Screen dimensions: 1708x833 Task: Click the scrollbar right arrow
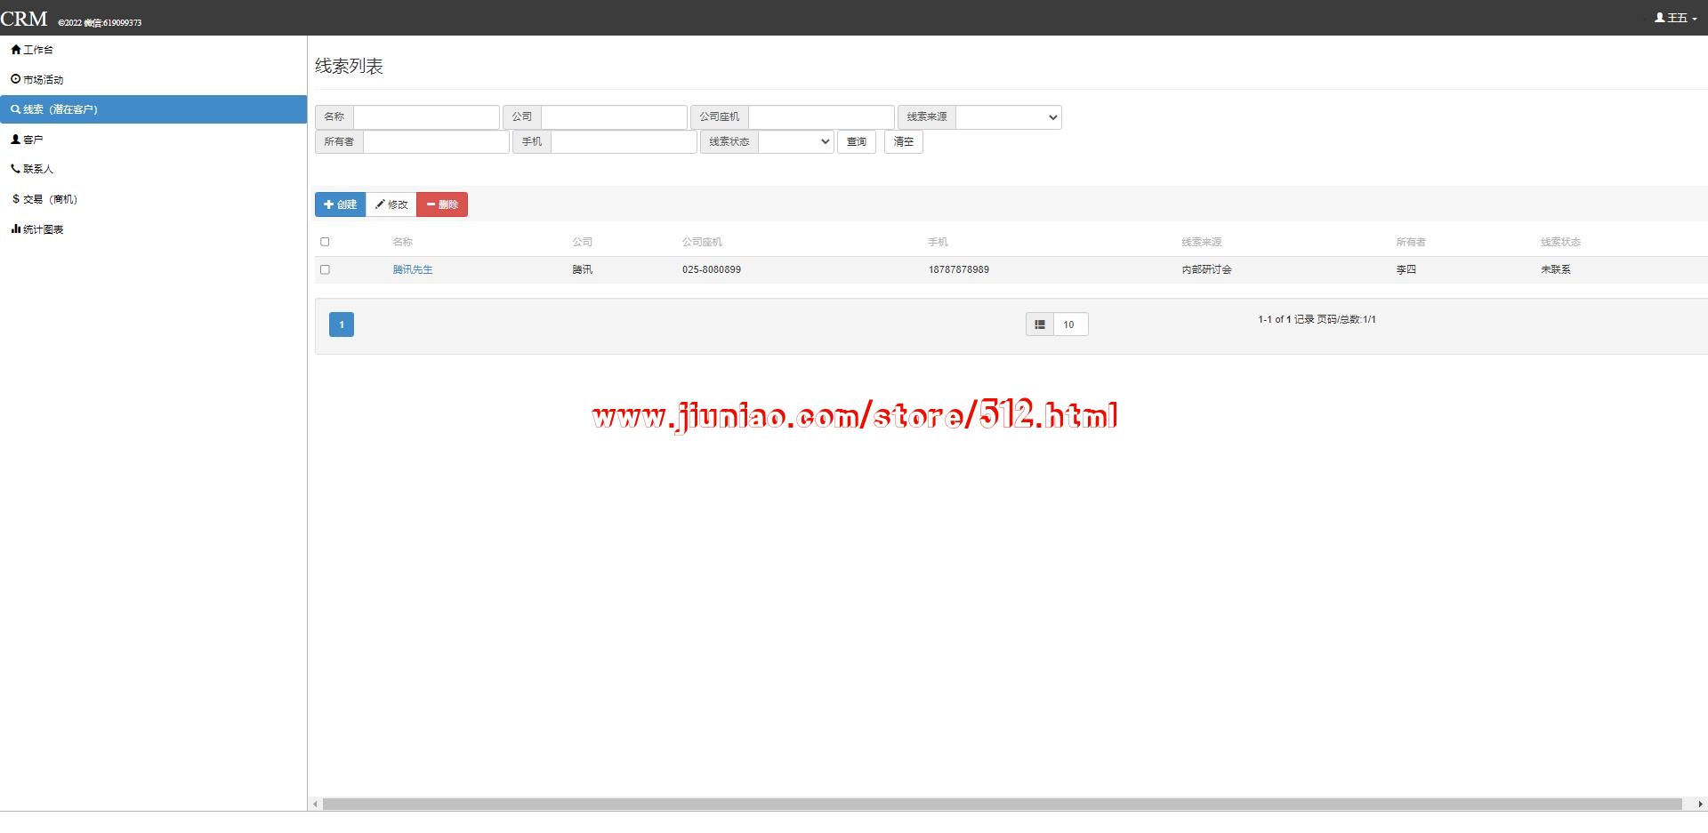[x=1700, y=805]
